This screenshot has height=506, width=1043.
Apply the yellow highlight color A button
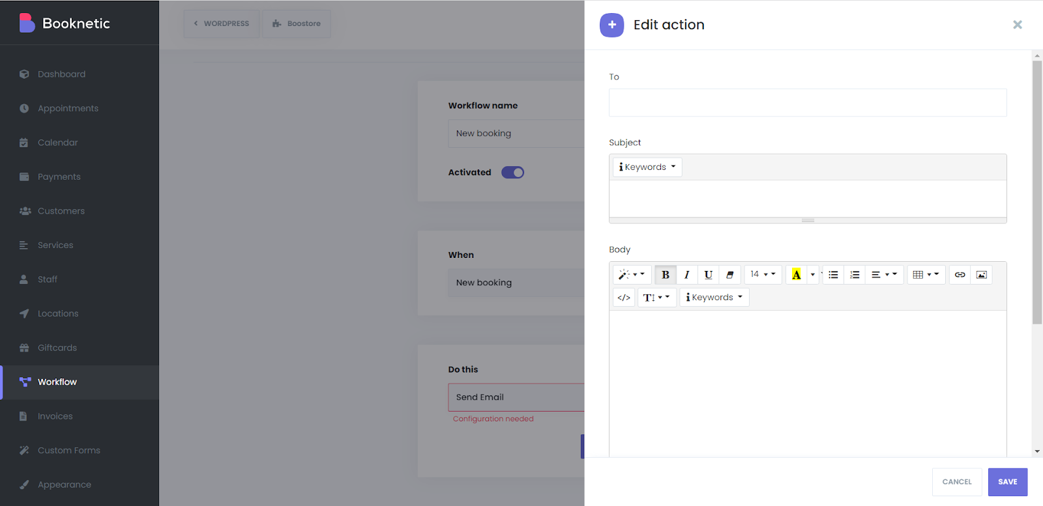point(797,275)
